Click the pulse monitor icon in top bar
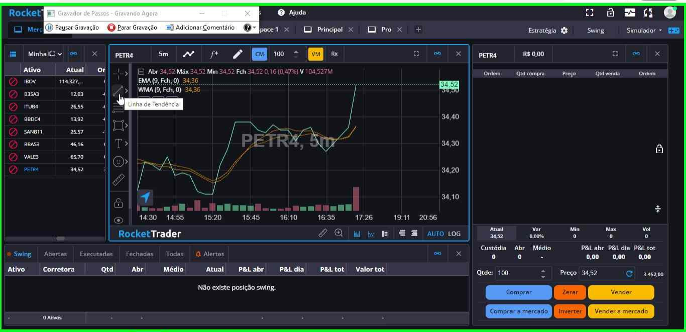This screenshot has width=686, height=332. 630,13
